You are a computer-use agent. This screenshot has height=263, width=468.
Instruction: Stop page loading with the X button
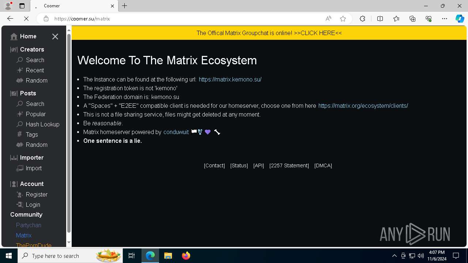tap(26, 19)
